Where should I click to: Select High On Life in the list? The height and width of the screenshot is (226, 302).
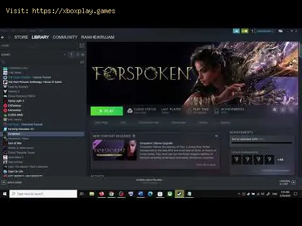pyautogui.click(x=16, y=171)
